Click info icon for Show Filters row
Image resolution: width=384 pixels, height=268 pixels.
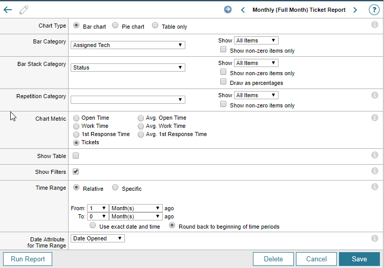click(374, 171)
